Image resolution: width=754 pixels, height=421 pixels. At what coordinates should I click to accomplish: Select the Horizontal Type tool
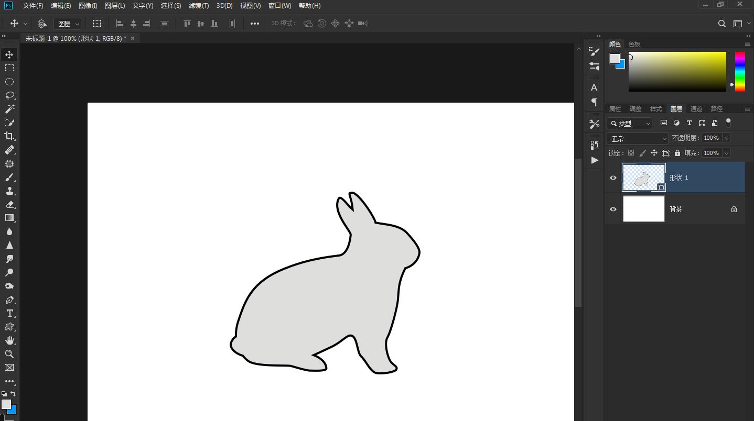tap(9, 314)
